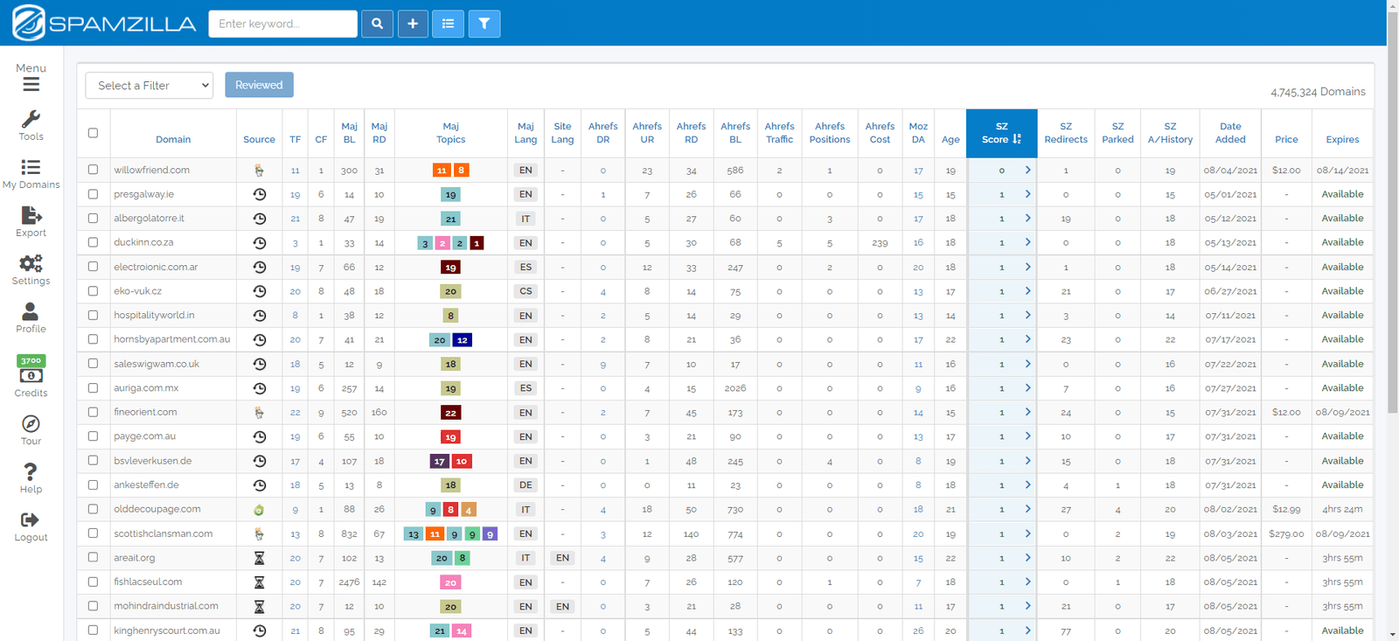The height and width of the screenshot is (641, 1399).
Task: Expand SZ Score chevron for willowfriend.com
Action: pyautogui.click(x=1027, y=170)
